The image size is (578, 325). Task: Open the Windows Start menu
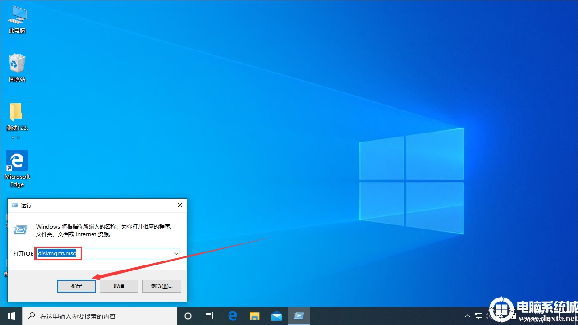[11, 316]
